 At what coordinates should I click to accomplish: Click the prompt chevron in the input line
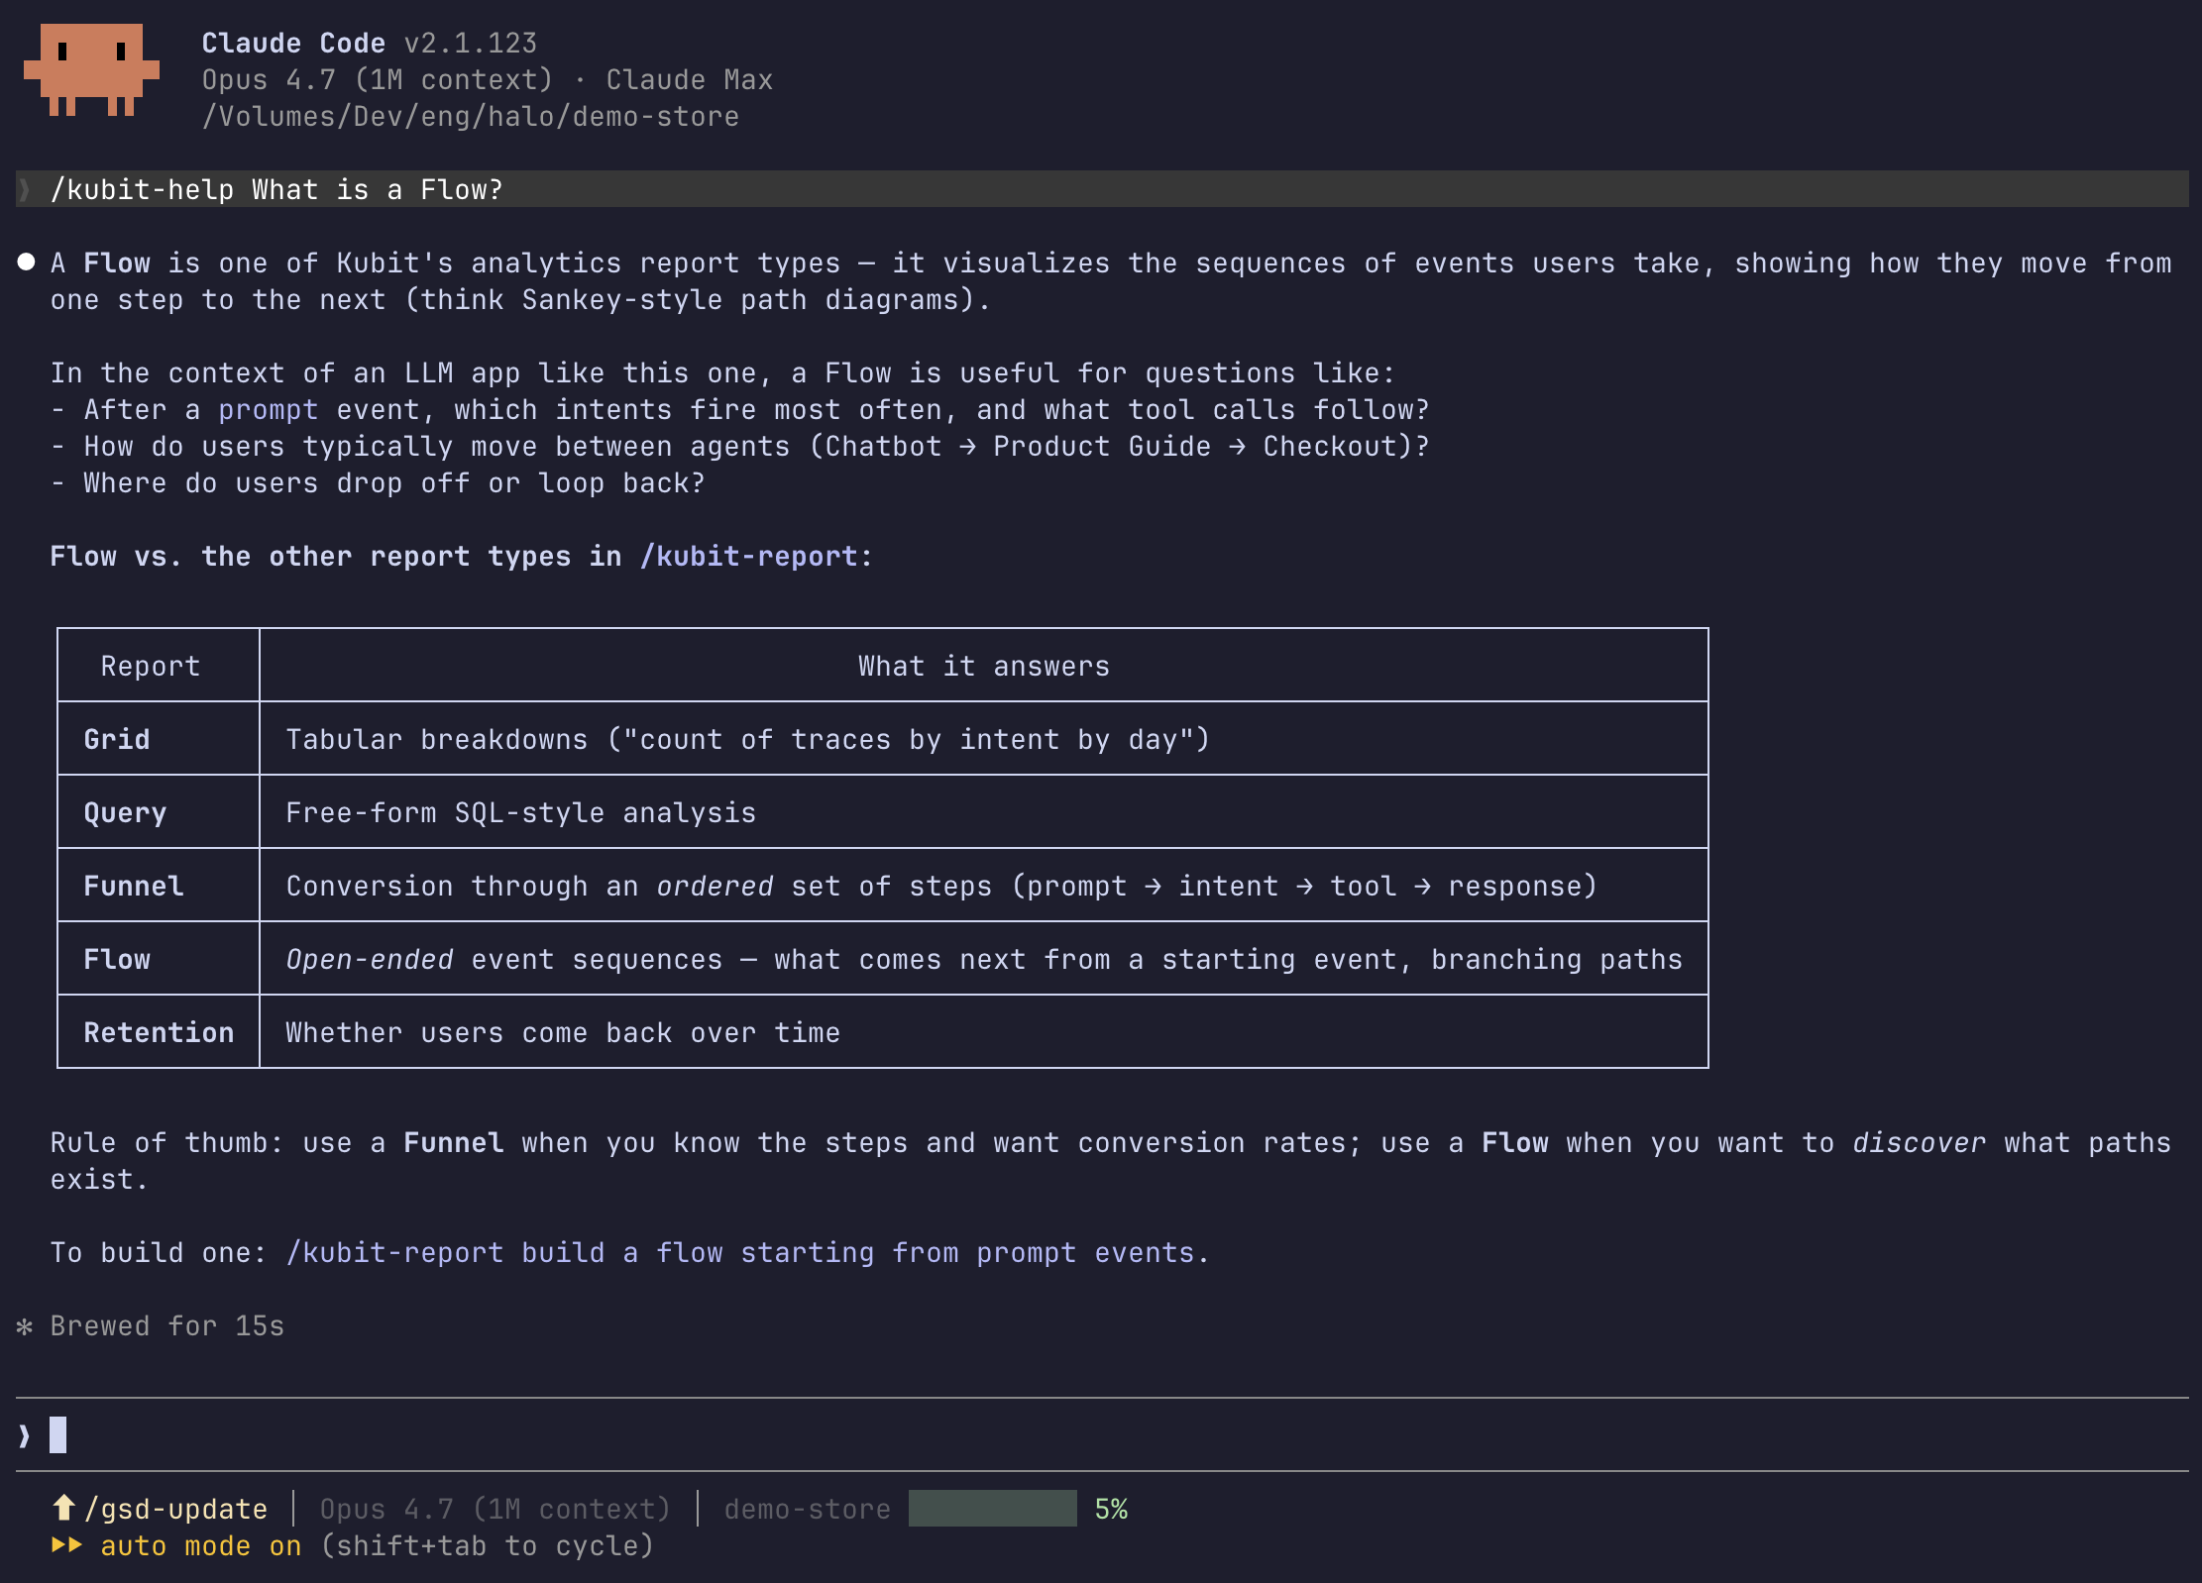[25, 1435]
